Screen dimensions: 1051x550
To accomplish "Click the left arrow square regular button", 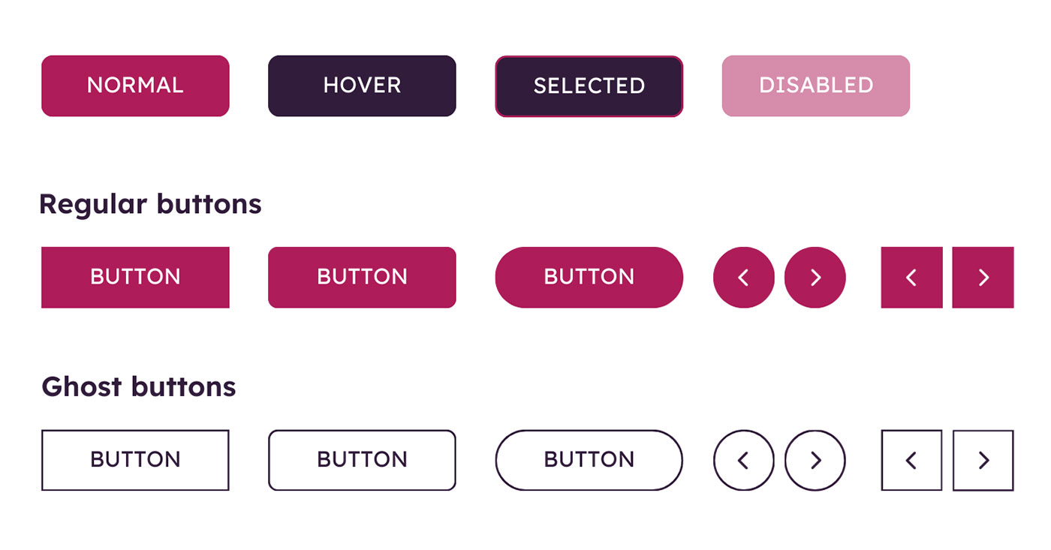I will (911, 277).
